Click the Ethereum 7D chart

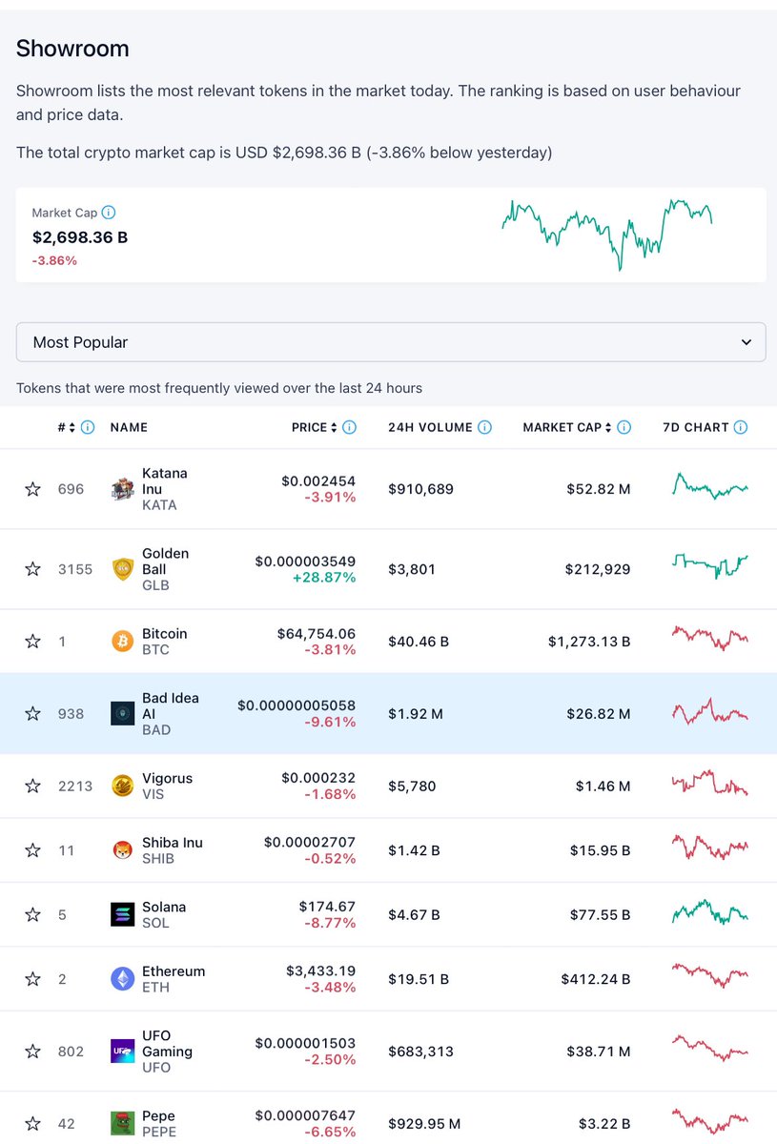(x=710, y=976)
